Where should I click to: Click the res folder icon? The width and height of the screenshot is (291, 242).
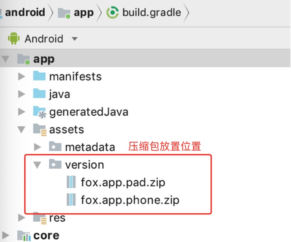pos(40,218)
